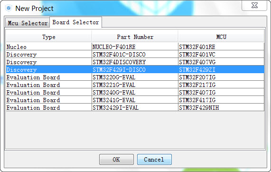This screenshot has width=271, height=172.
Task: Click Discovery type in STM32F401C-DISCO row
Action: 49,54
